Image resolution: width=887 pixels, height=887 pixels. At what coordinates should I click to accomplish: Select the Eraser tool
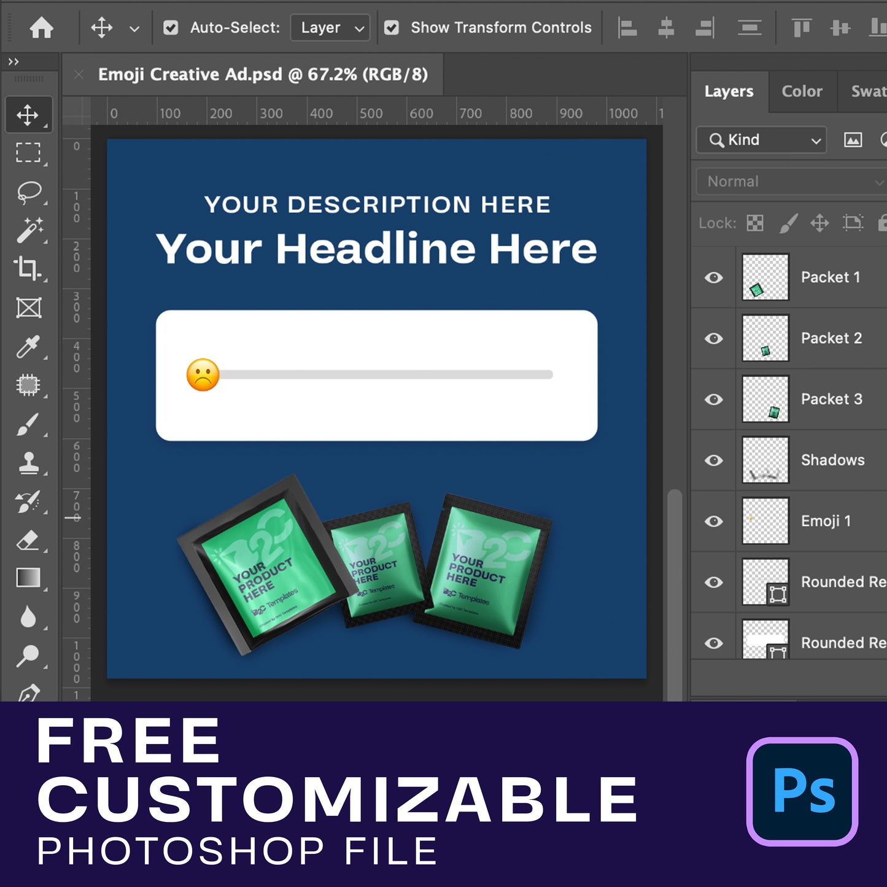(28, 541)
